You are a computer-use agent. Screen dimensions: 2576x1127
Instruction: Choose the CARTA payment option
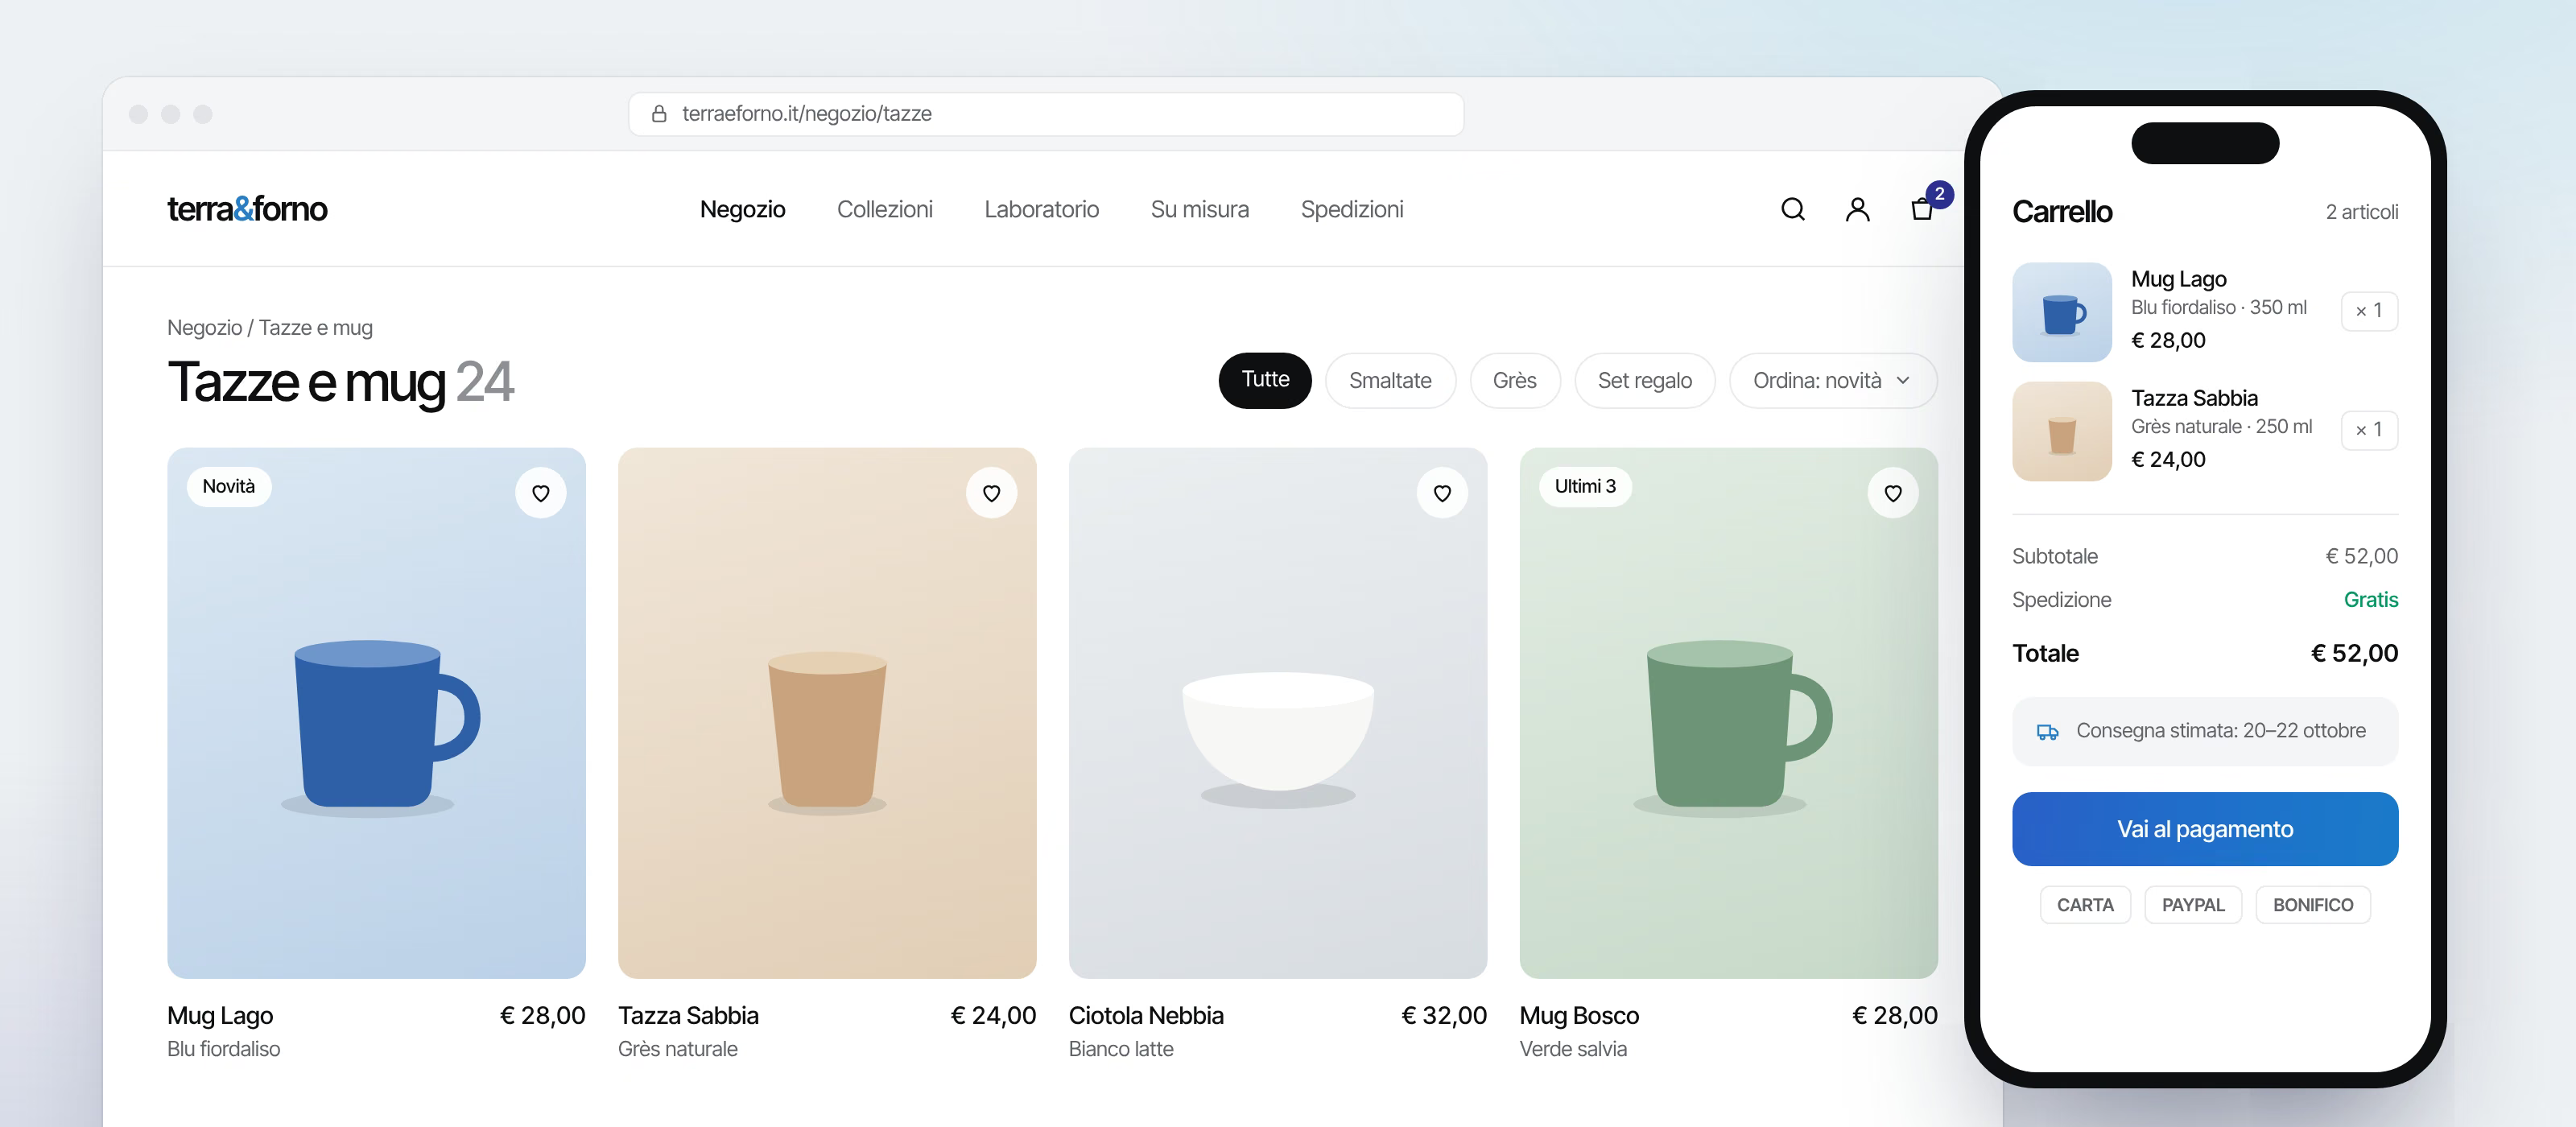2085,905
